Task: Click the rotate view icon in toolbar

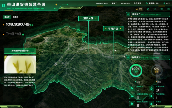Action: tap(148, 9)
